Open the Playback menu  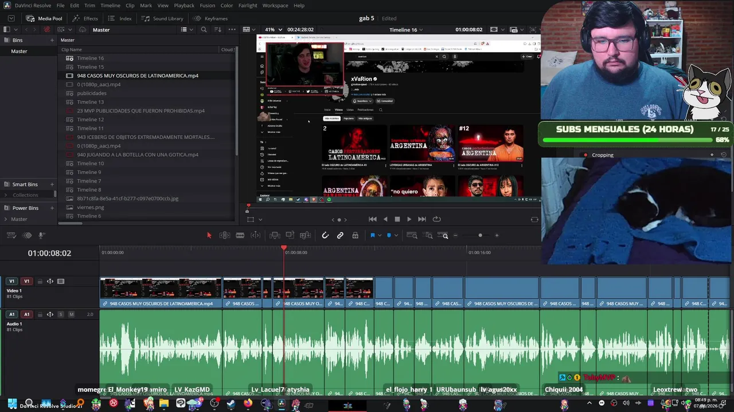click(184, 5)
